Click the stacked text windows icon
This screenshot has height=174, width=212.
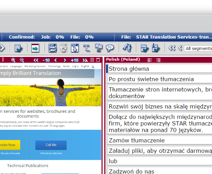coord(98,48)
